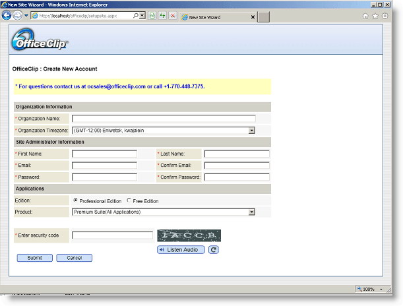
Task: Click the captcha security code image
Action: click(x=189, y=235)
